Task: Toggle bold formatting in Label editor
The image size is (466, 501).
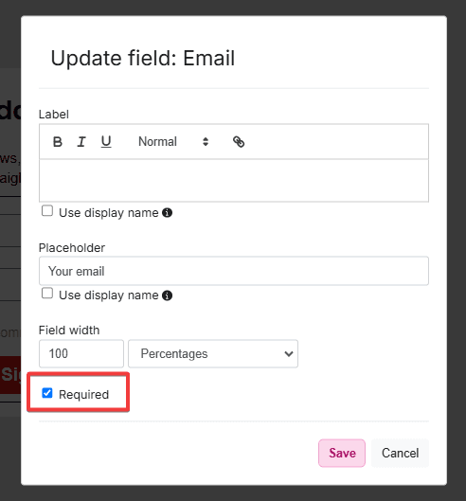Action: [58, 141]
